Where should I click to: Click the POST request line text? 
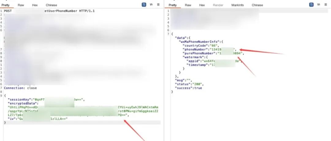[x=49, y=11]
